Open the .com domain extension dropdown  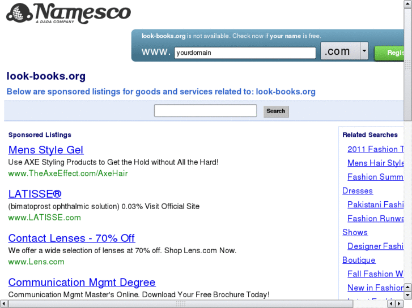click(344, 51)
